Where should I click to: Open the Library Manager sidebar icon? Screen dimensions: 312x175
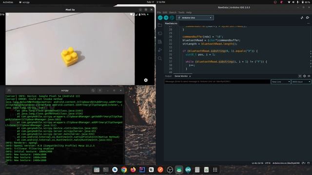(160, 42)
